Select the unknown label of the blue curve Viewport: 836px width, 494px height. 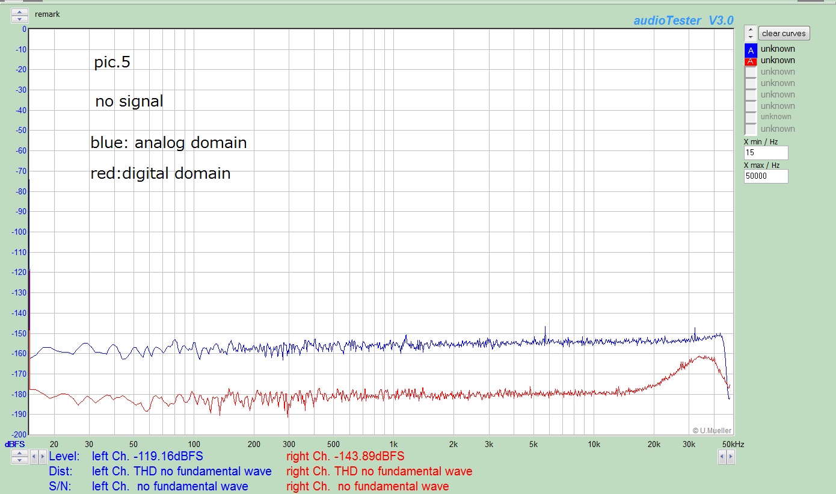pyautogui.click(x=778, y=49)
